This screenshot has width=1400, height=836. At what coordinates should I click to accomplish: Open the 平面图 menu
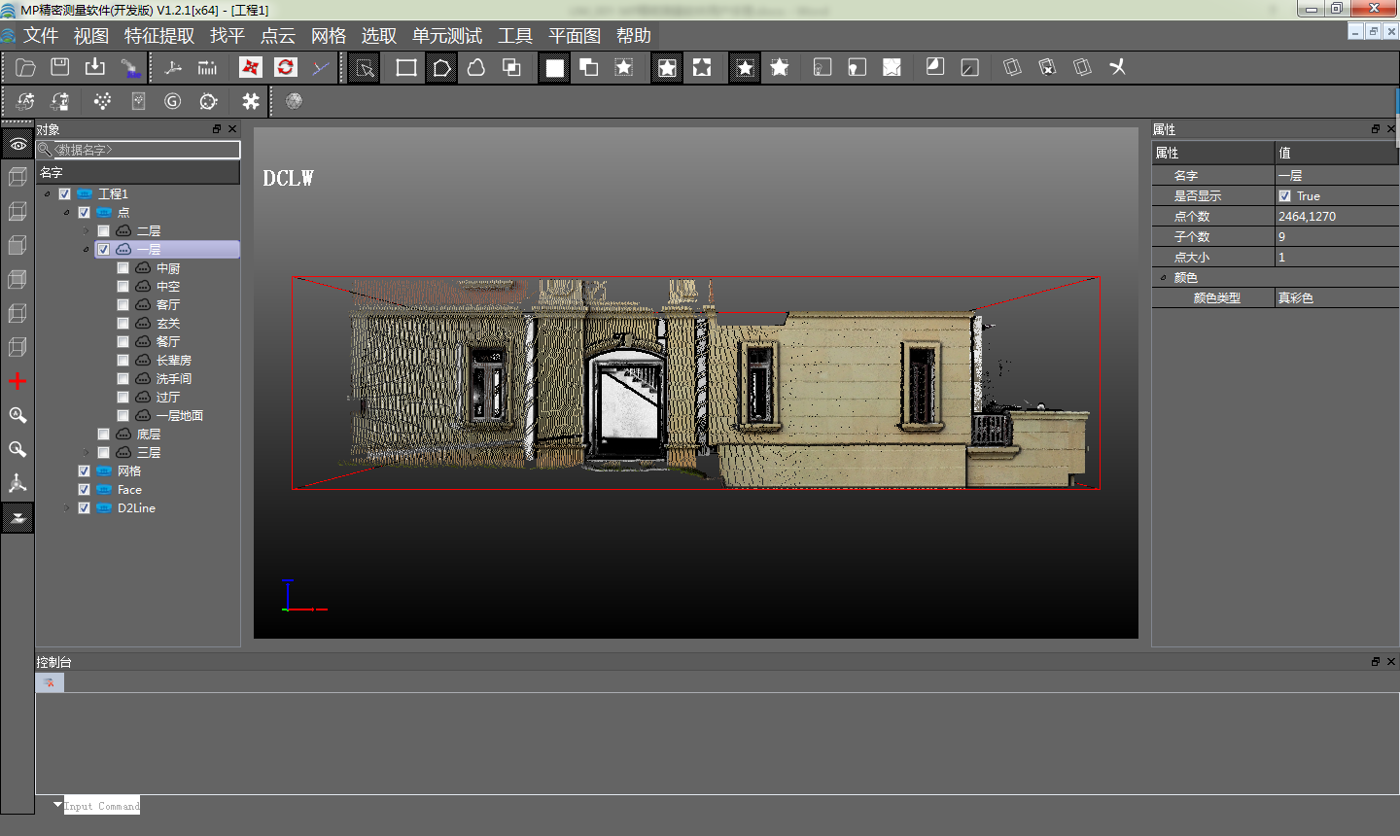574,36
